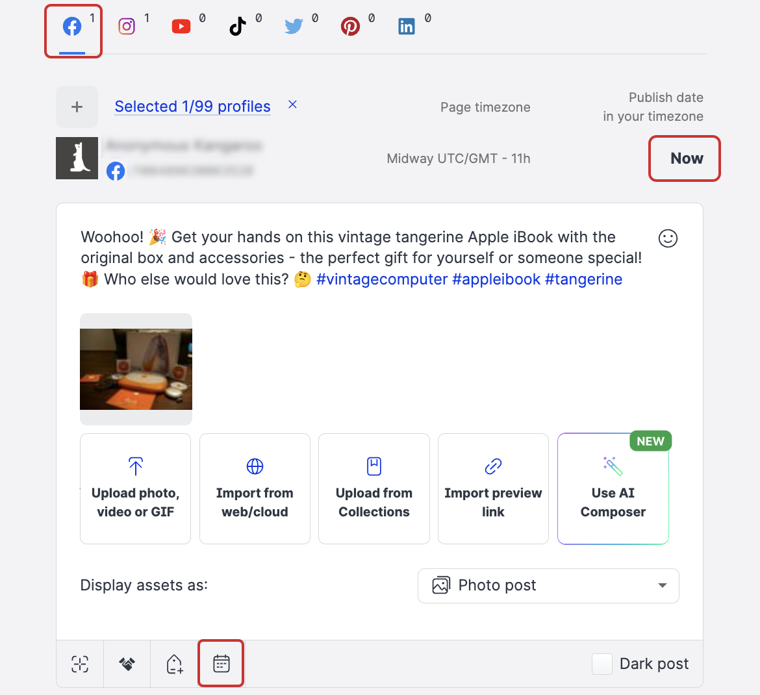Click Upload photo, video or GIF

coord(135,488)
